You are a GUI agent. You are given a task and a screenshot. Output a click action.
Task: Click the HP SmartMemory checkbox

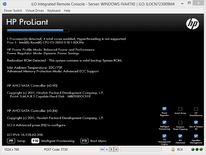coord(196,109)
